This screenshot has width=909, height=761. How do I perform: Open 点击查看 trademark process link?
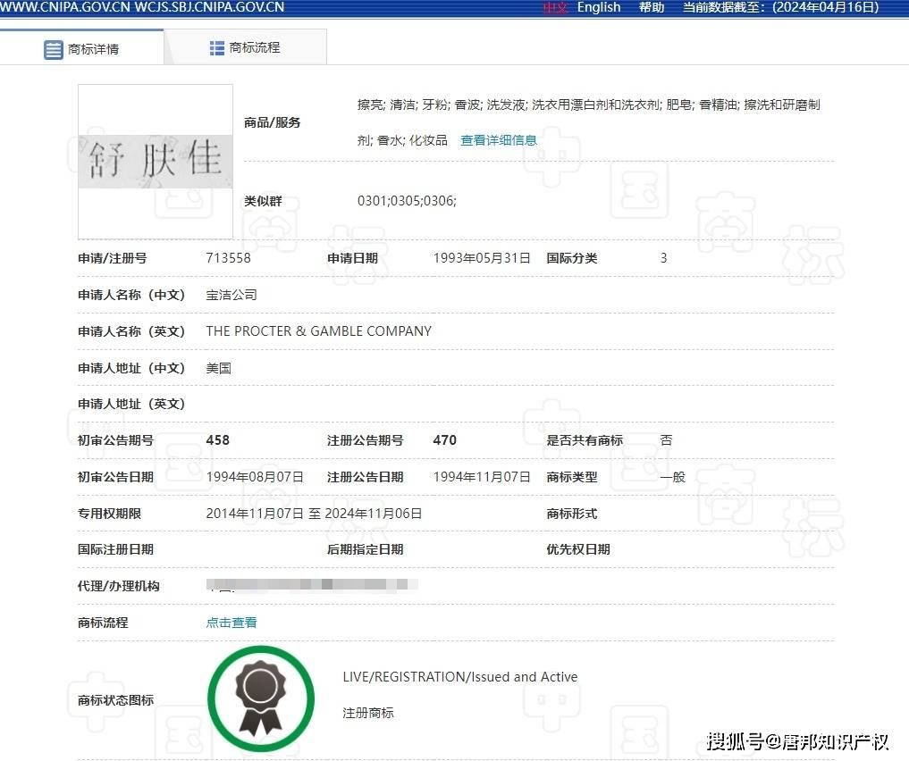pos(231,623)
